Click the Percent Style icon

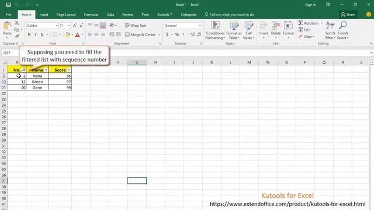point(177,34)
